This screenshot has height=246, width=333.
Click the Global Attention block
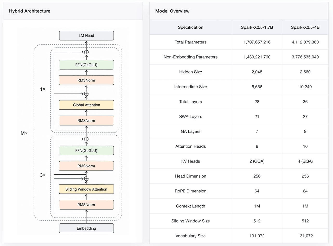click(86, 105)
